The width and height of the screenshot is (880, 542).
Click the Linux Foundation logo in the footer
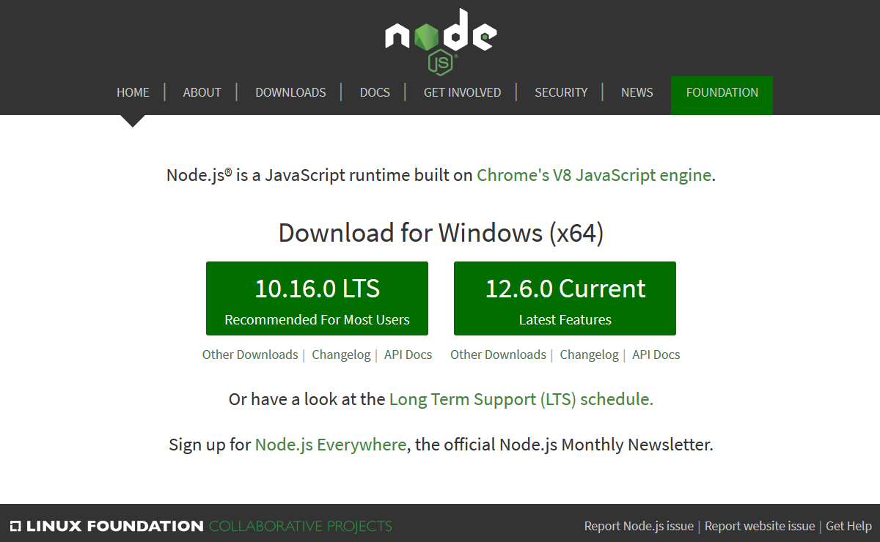click(106, 526)
